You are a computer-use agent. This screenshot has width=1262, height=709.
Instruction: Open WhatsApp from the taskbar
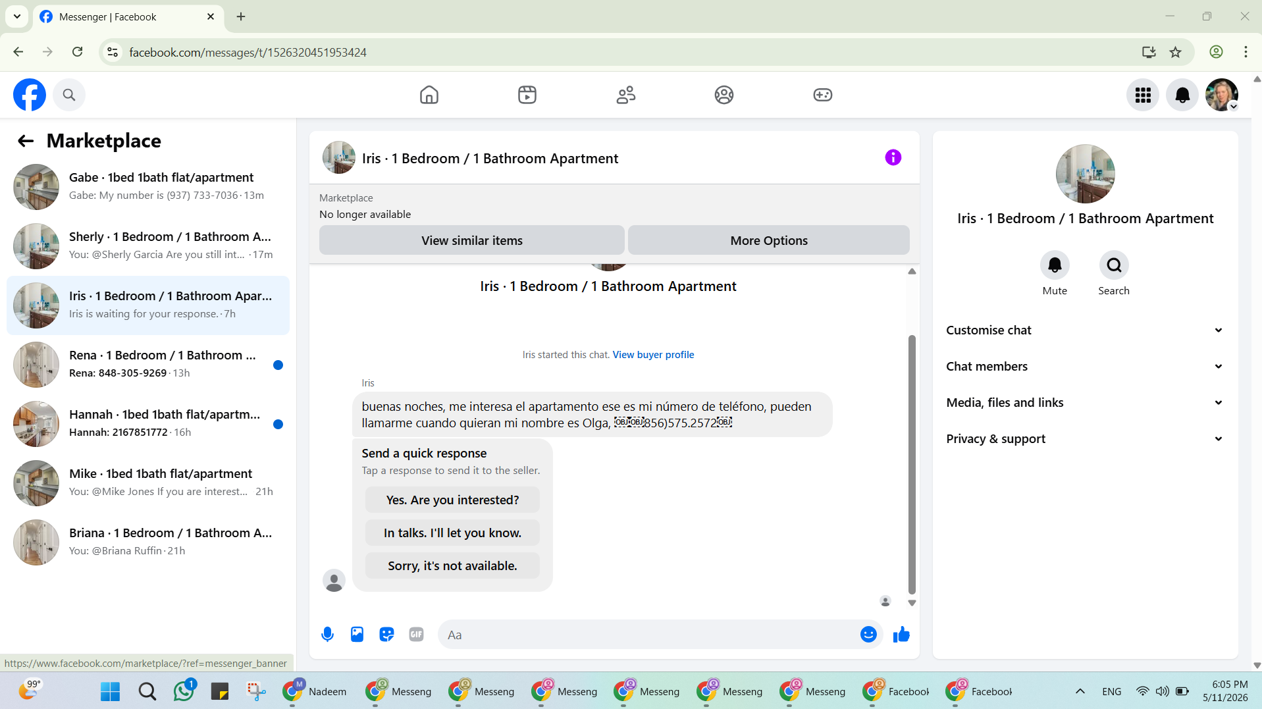(x=184, y=691)
